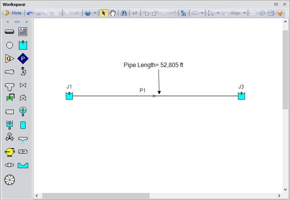Pick the Assigned Flow (Q) junction
290x200 pixels.
click(10, 59)
